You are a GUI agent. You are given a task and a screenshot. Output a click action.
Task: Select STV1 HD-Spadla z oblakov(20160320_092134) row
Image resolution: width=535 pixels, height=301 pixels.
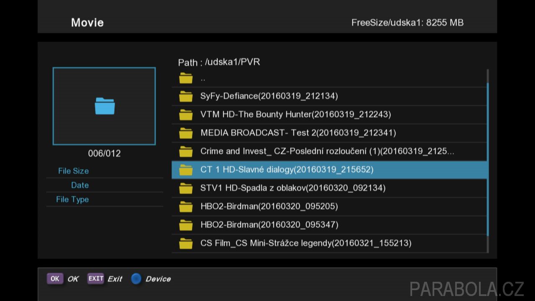coord(329,188)
